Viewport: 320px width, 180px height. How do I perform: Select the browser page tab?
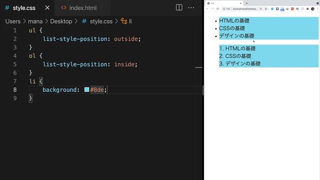(224, 3)
